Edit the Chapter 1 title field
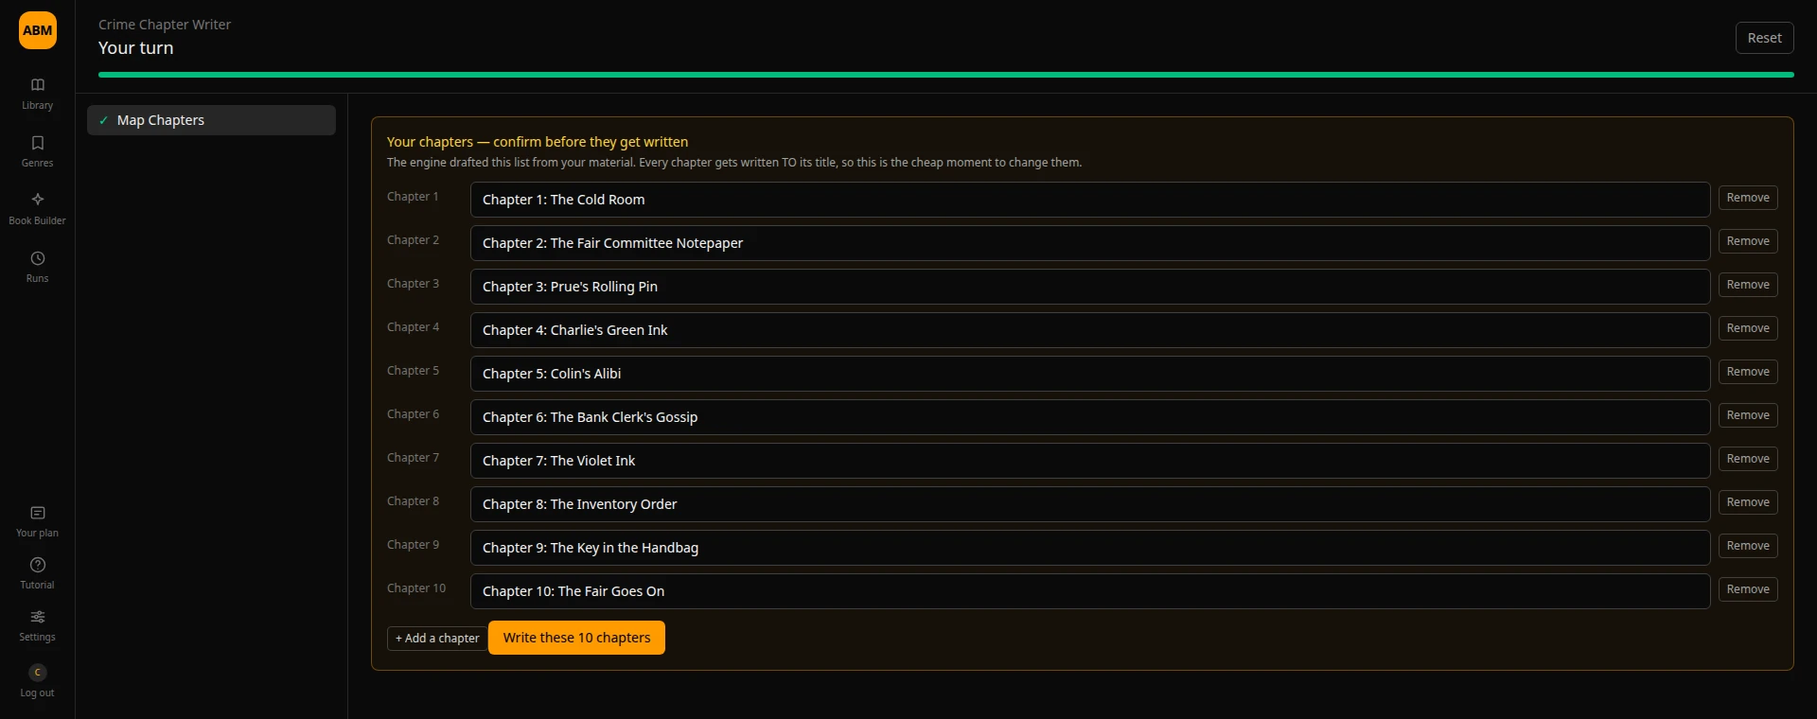This screenshot has width=1817, height=719. [x=1090, y=200]
